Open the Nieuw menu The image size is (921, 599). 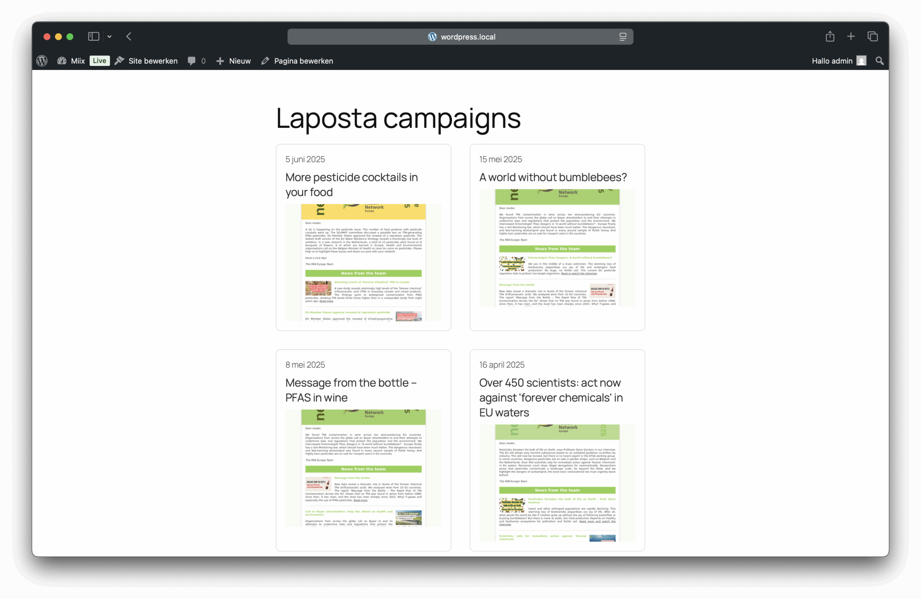[x=233, y=61]
